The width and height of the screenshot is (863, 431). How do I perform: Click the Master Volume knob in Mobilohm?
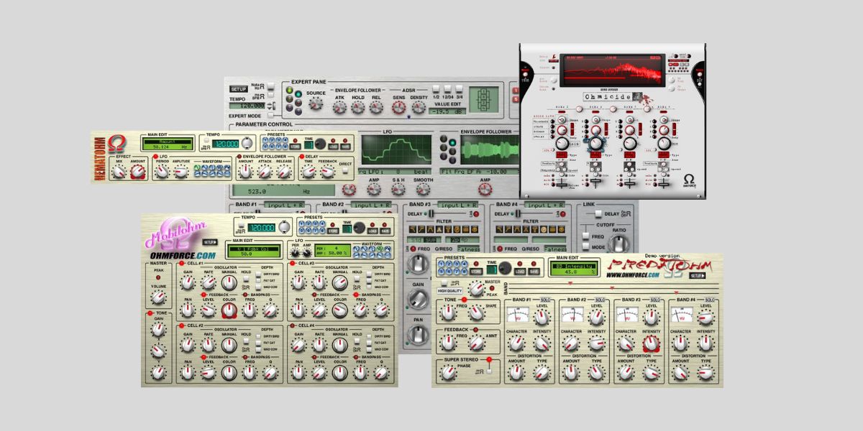[x=158, y=297]
